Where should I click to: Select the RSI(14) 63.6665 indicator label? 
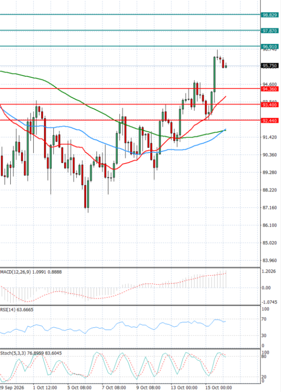tap(17, 310)
